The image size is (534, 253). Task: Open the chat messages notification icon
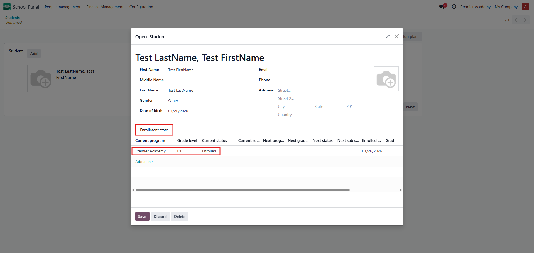[442, 7]
